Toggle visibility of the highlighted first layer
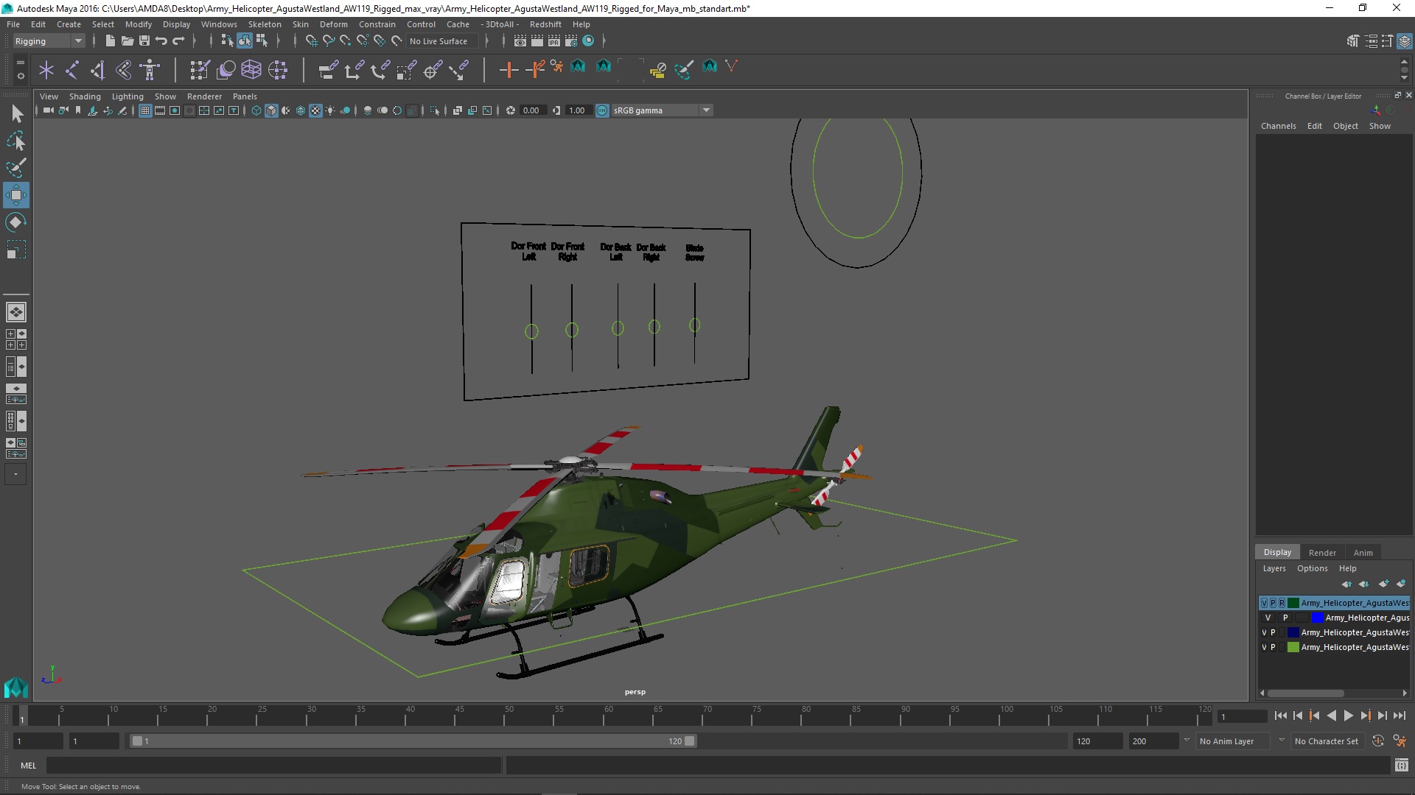This screenshot has width=1415, height=795. coord(1265,603)
